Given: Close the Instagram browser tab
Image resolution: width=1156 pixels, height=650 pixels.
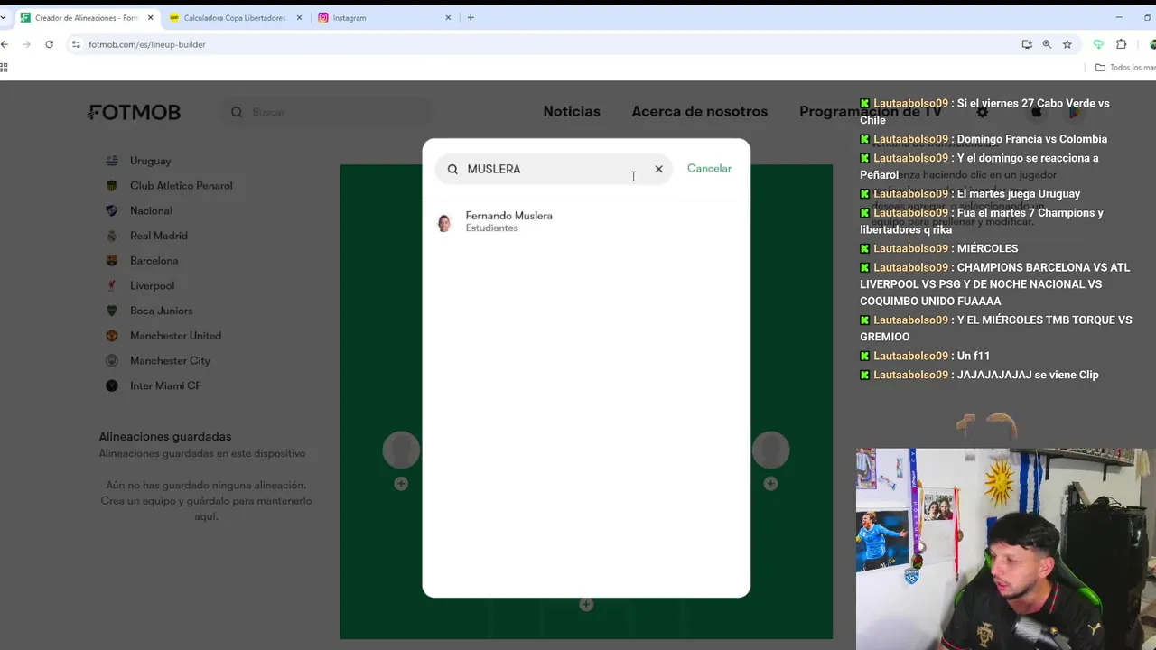Looking at the screenshot, I should 448,17.
